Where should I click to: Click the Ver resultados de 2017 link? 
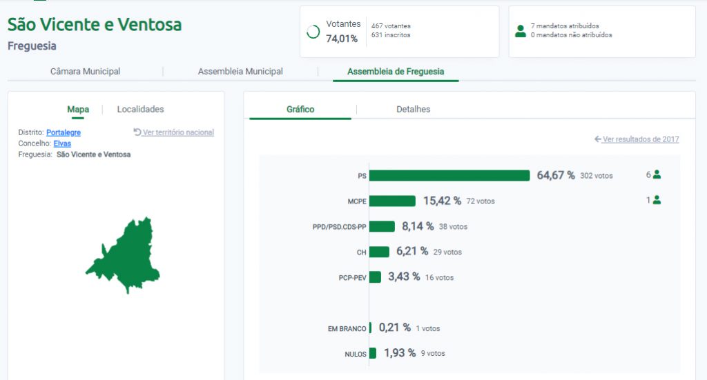pos(641,139)
